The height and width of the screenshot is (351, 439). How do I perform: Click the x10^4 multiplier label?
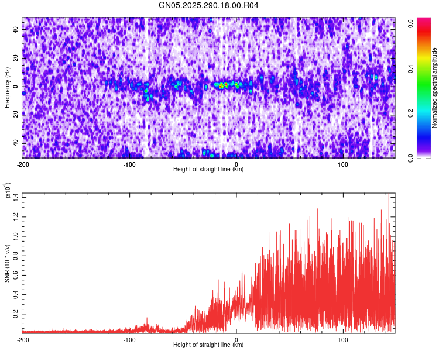(8, 191)
